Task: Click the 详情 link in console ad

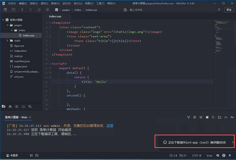Action: tap(109, 126)
